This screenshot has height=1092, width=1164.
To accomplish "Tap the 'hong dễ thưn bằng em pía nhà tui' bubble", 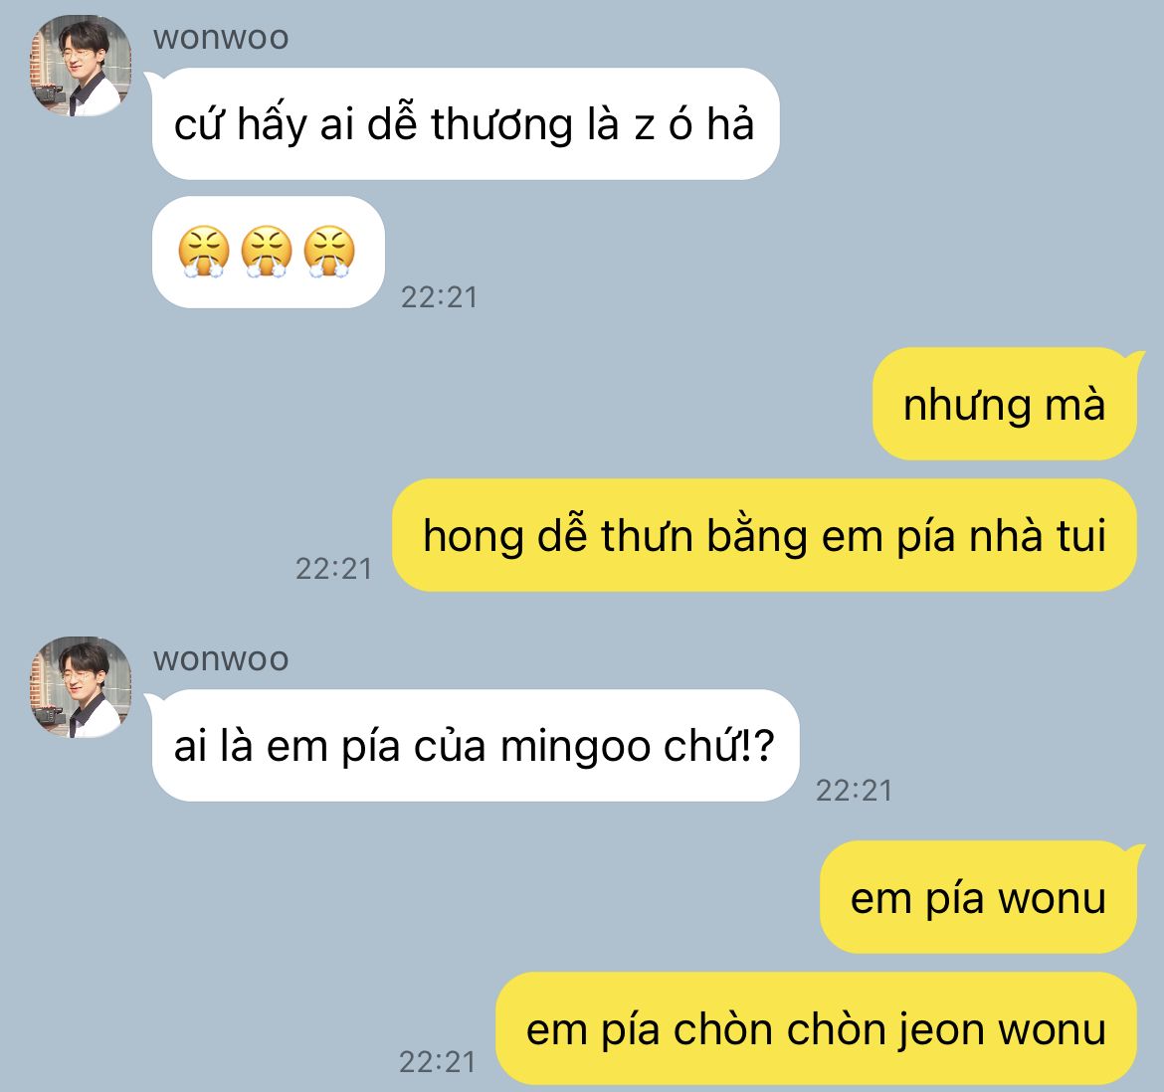I will pyautogui.click(x=765, y=535).
